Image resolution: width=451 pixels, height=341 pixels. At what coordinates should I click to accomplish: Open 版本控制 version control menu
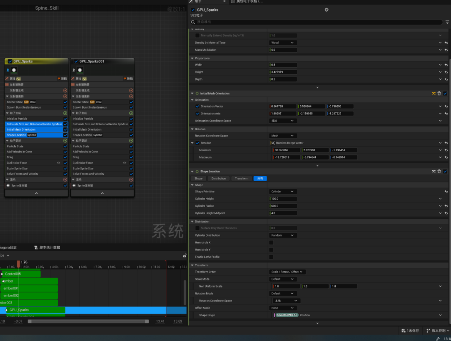438,331
